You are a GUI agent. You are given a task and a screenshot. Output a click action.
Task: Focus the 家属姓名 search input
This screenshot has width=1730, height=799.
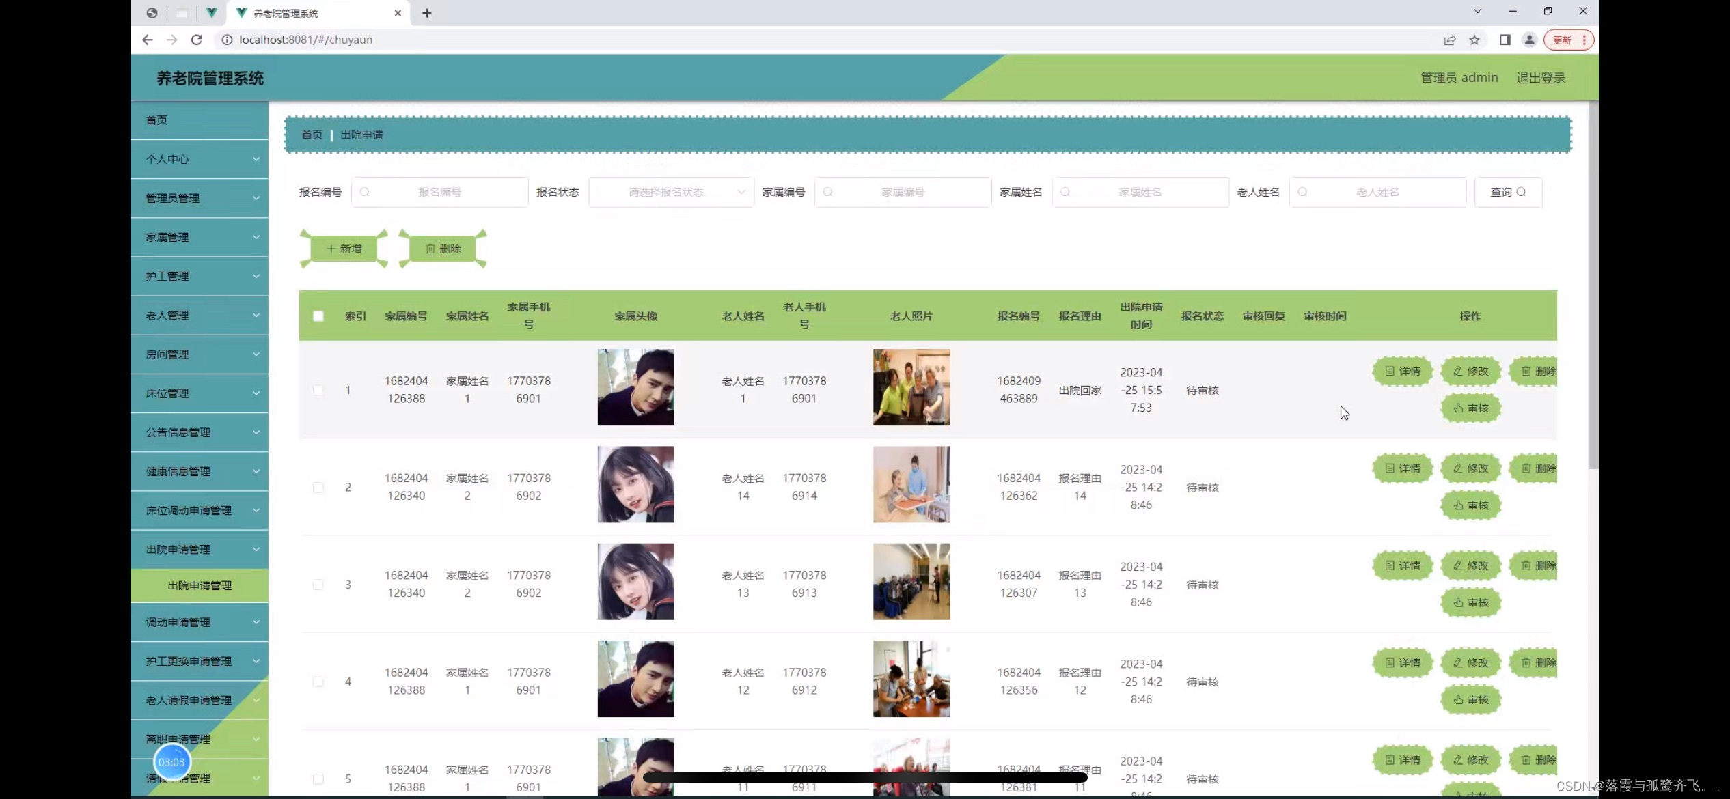pyautogui.click(x=1140, y=192)
